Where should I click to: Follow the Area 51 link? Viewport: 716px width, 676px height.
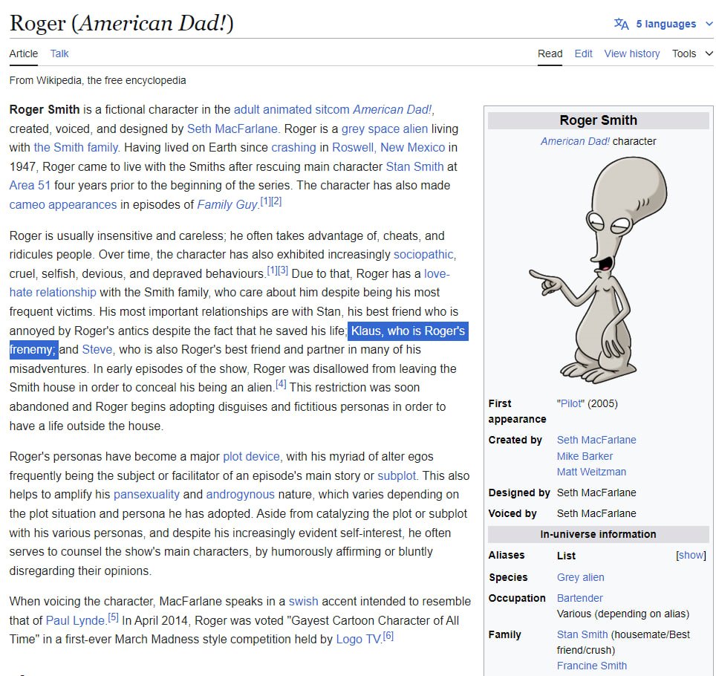[x=30, y=186]
